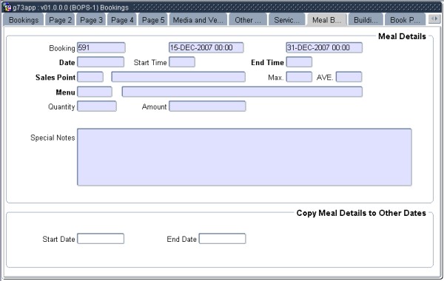Screen dimensions: 444x281
Task: Click inside the Special Notes text area
Action: [244, 157]
